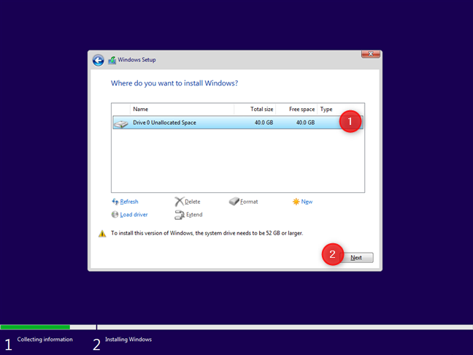This screenshot has height=355, width=473.
Task: Click the Type column header
Action: point(326,110)
